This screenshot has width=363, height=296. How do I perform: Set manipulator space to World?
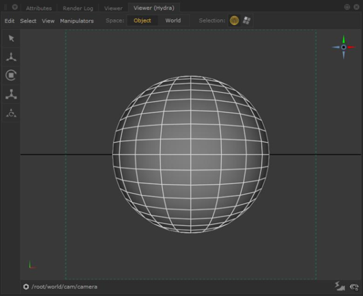coord(173,20)
